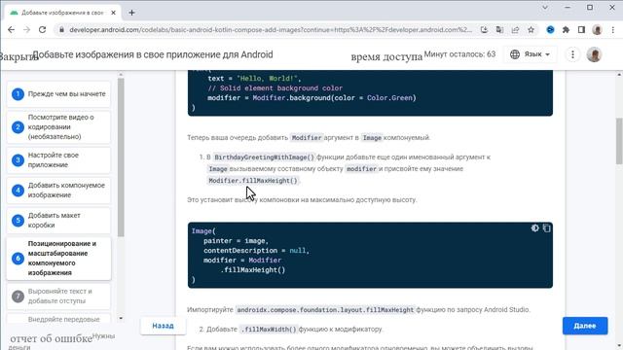Open step 5 Добавить макет коробки
The height and width of the screenshot is (350, 623).
pos(58,221)
